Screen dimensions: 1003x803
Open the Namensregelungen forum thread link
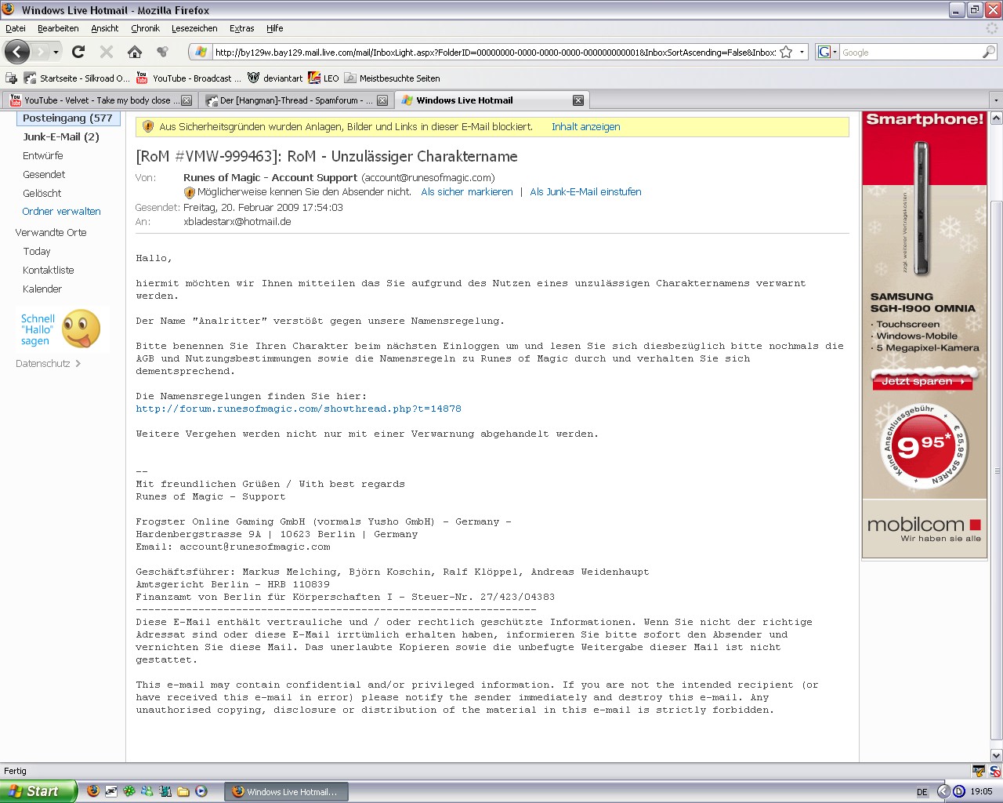tap(298, 409)
